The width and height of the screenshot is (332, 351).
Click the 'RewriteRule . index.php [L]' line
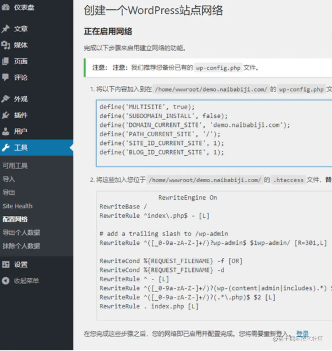(x=149, y=306)
